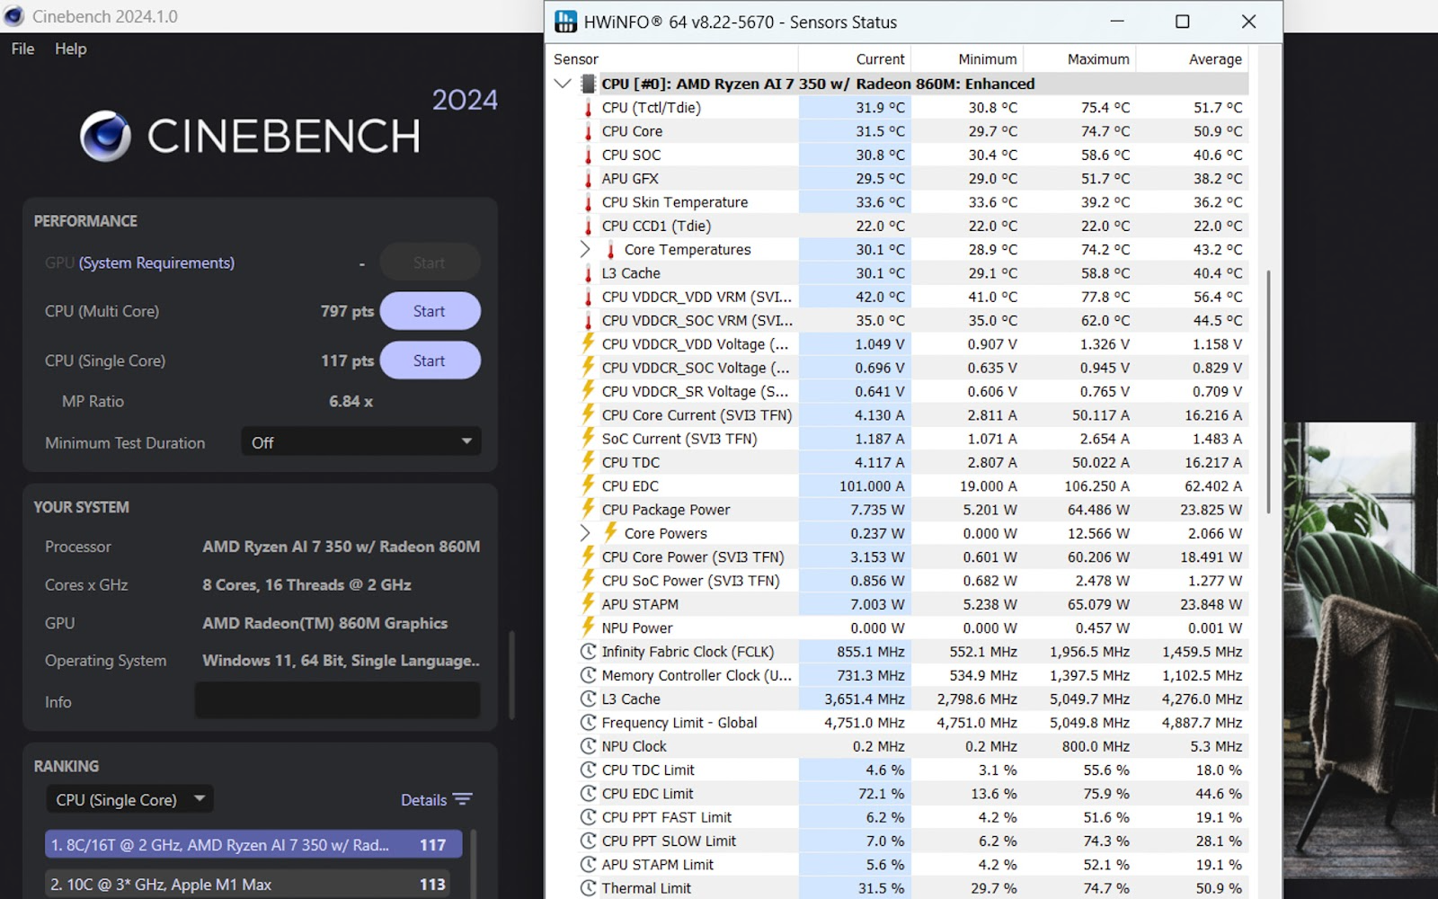Collapse the CPU [#0] AMD Ryzen sensor group
This screenshot has height=899, width=1438.
[563, 84]
